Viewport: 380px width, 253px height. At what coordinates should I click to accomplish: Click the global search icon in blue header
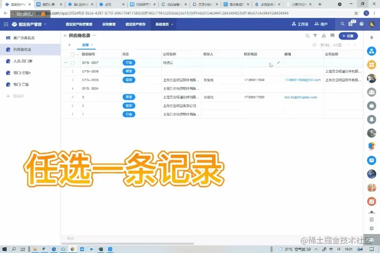point(343,24)
